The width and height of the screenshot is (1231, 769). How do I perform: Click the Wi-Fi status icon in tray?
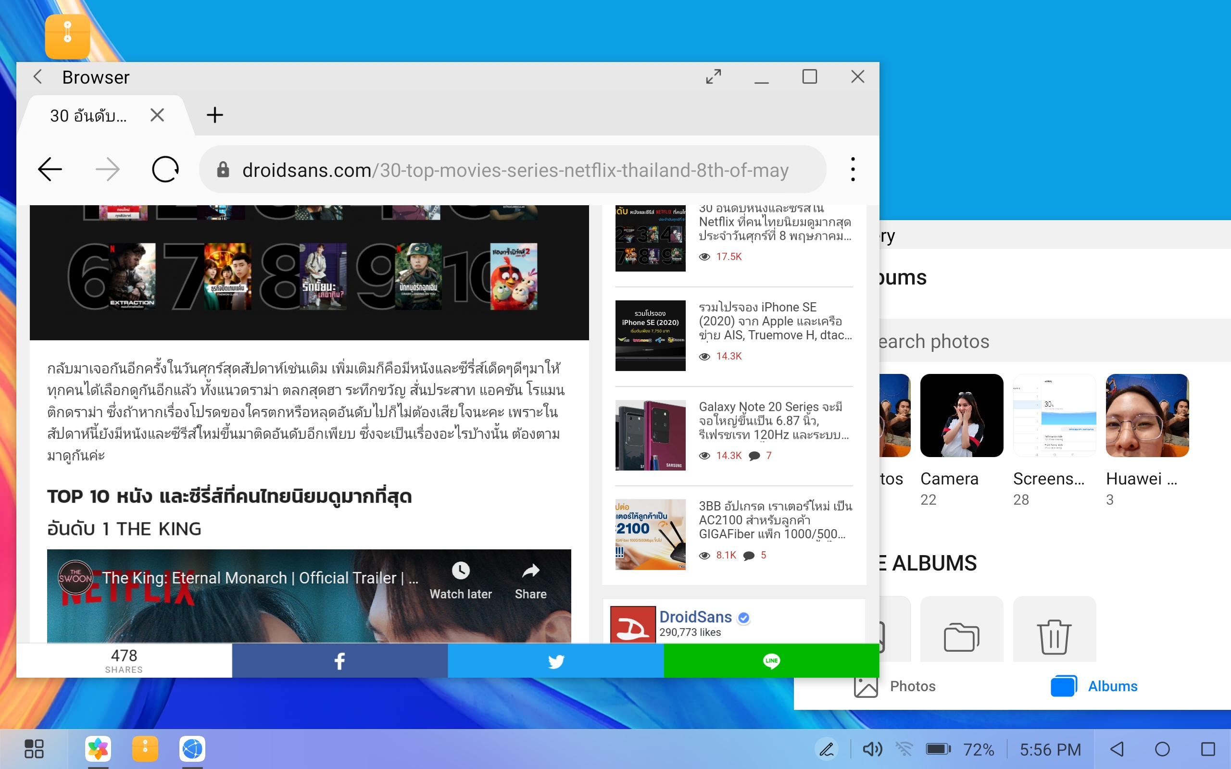click(904, 749)
